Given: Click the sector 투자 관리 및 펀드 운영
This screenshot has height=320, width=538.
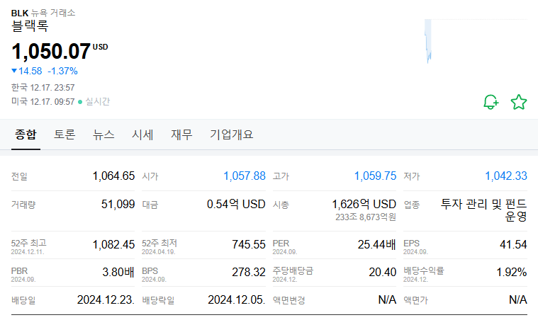Looking at the screenshot, I should point(484,210).
